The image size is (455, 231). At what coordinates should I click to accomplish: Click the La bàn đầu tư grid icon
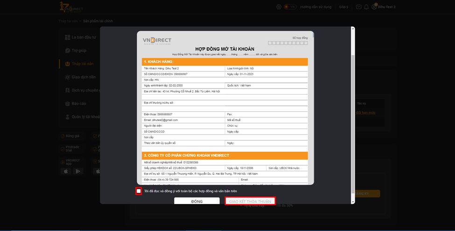click(x=67, y=37)
